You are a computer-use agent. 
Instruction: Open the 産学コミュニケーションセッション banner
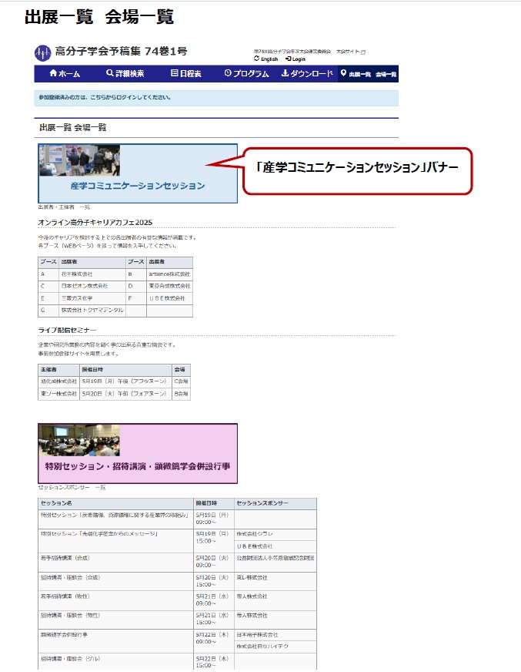[x=138, y=173]
